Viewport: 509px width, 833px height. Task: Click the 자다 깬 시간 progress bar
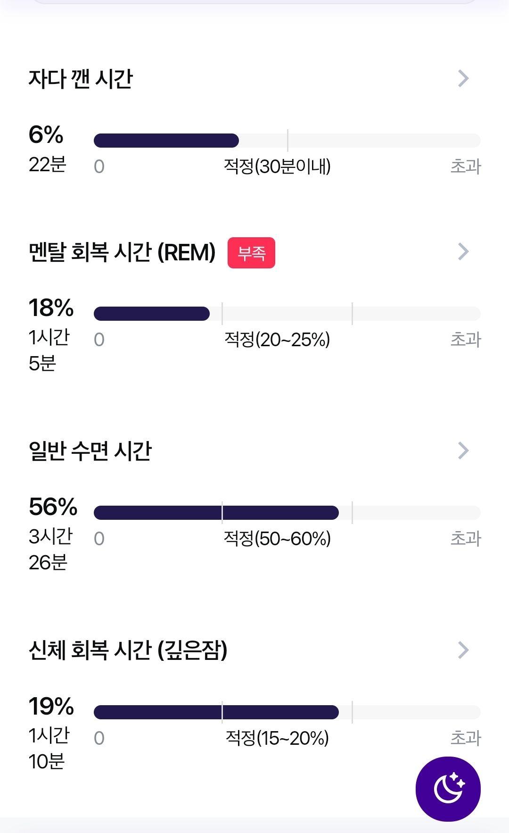287,141
